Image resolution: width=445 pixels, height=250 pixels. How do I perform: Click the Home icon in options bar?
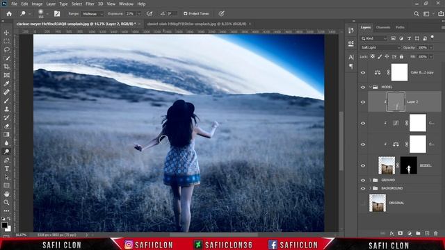(9, 14)
